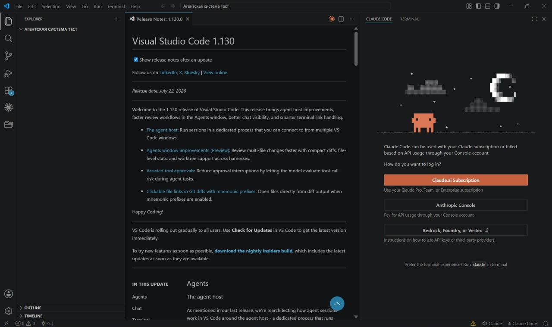Click the Bedrock, Foundry, or Vertex button
The image size is (552, 327).
pos(456,230)
